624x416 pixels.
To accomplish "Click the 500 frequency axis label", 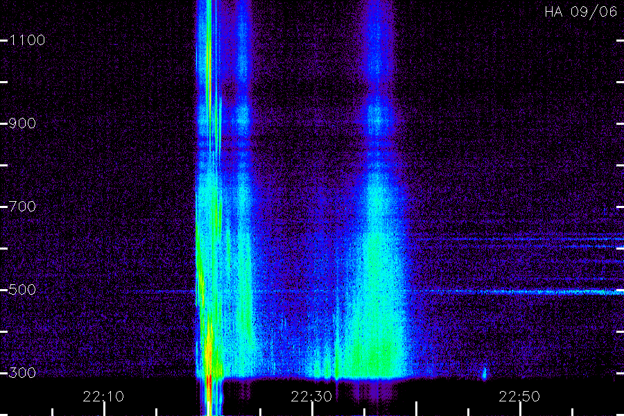I will (x=22, y=290).
